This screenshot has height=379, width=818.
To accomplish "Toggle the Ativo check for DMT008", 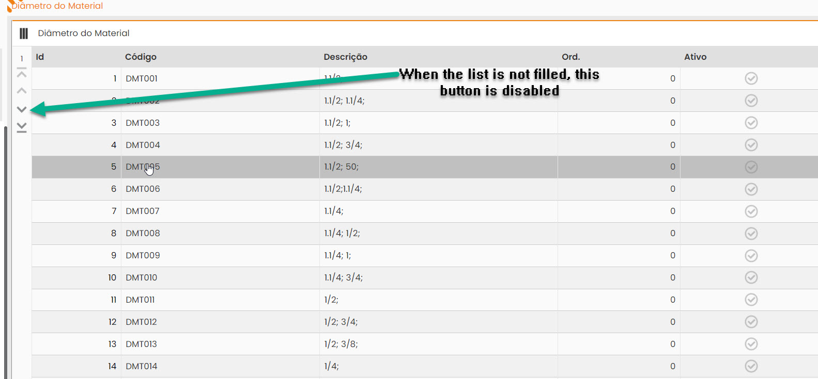I will point(751,234).
